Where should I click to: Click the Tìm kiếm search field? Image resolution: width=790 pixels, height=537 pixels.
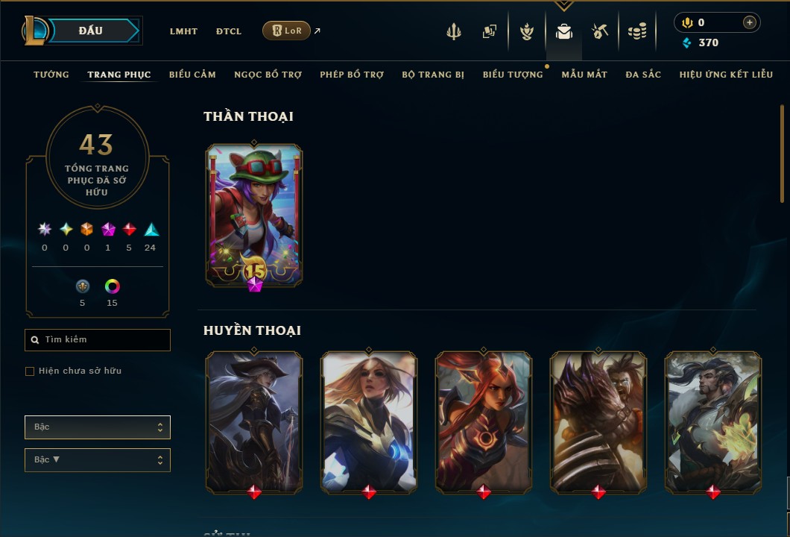(97, 340)
